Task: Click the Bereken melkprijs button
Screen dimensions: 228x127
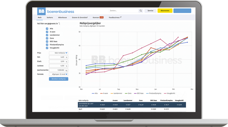Action: (x=59, y=79)
